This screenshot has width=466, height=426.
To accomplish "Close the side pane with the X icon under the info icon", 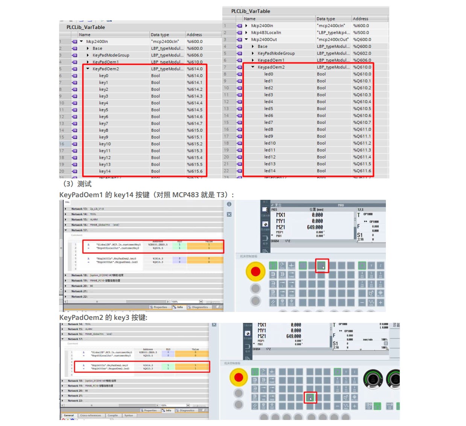I will tap(229, 214).
